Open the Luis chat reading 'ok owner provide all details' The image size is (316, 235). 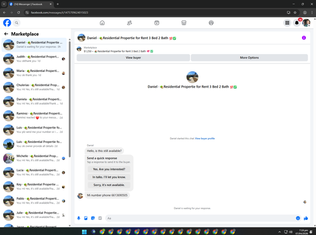pos(34,144)
